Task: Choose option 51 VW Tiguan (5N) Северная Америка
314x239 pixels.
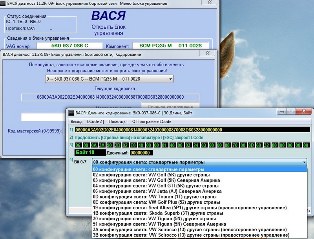Action: [199, 224]
